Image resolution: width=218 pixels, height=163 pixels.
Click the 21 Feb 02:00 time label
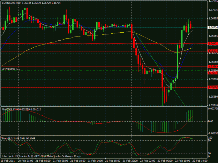pos(43,161)
